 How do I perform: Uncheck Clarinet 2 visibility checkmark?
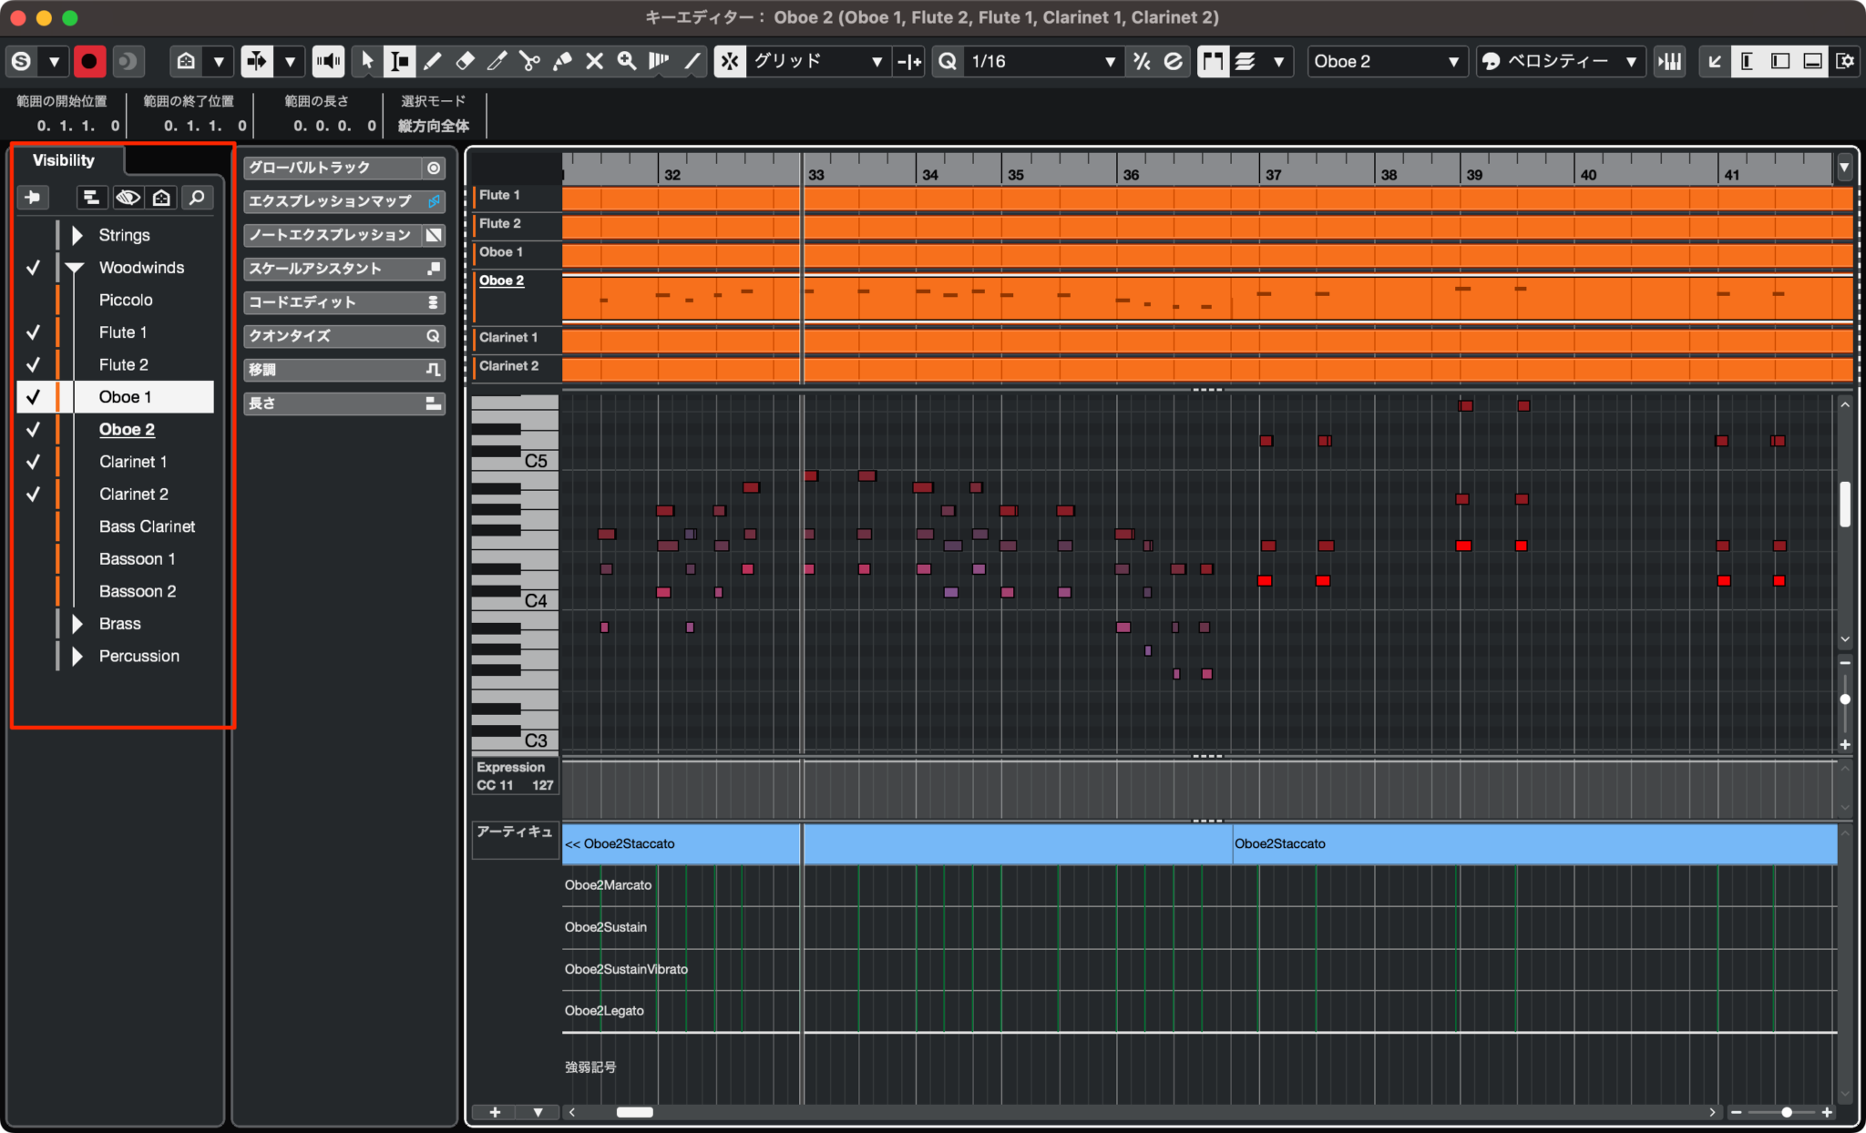tap(33, 494)
